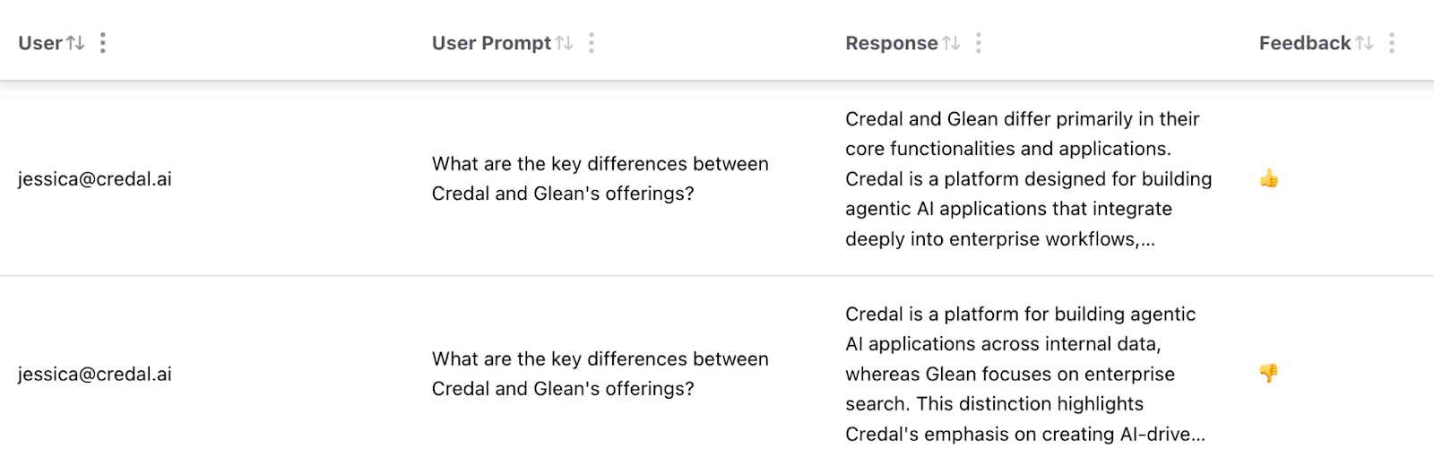This screenshot has height=466, width=1434.
Task: Sort table by User column arrows
Action: (75, 43)
